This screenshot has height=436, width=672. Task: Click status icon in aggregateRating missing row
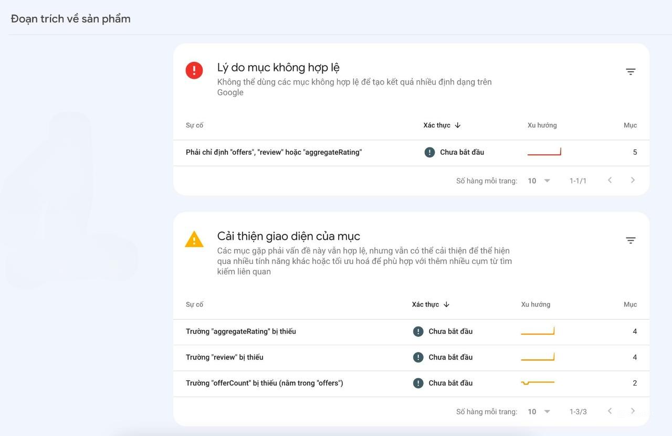pos(418,332)
